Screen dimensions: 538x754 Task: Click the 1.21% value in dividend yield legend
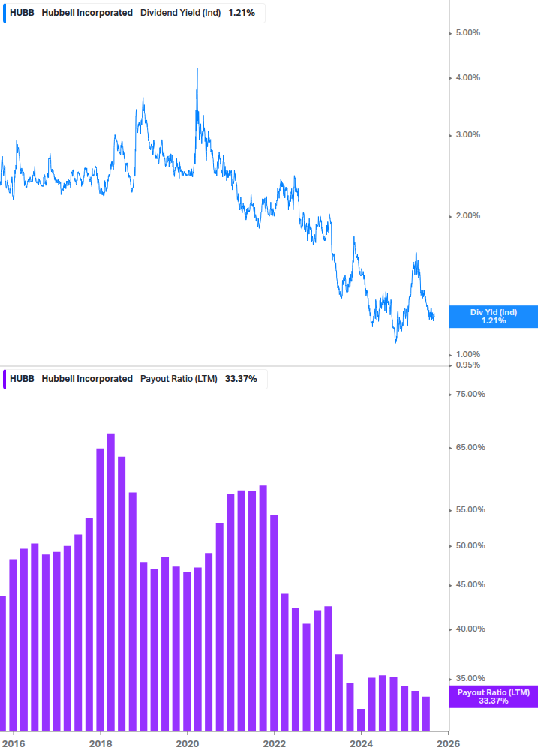click(242, 13)
